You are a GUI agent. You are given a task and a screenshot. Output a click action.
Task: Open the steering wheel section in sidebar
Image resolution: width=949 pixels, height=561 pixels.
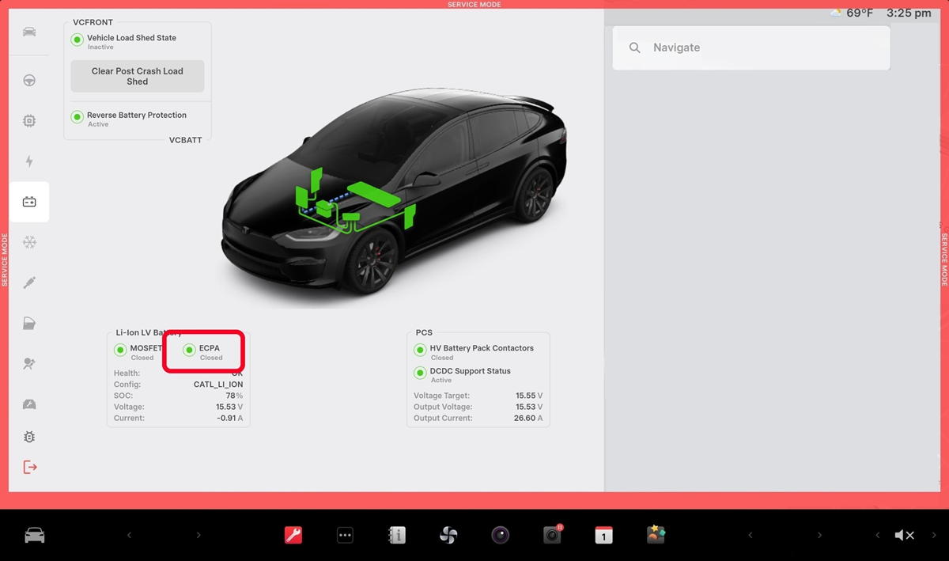(29, 80)
